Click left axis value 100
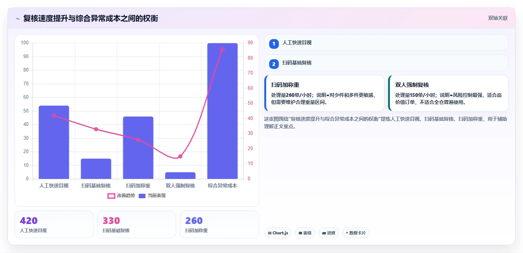Viewport: 523px width, 253px height. click(x=25, y=43)
